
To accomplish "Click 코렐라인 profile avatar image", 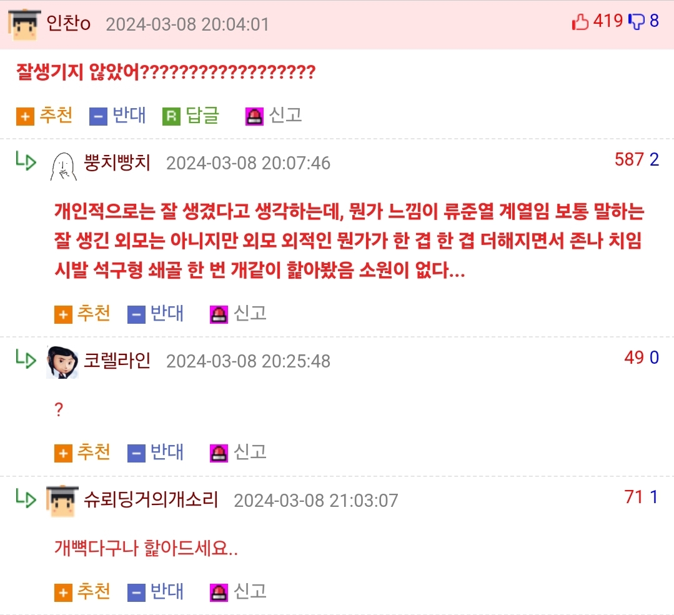I will [62, 362].
